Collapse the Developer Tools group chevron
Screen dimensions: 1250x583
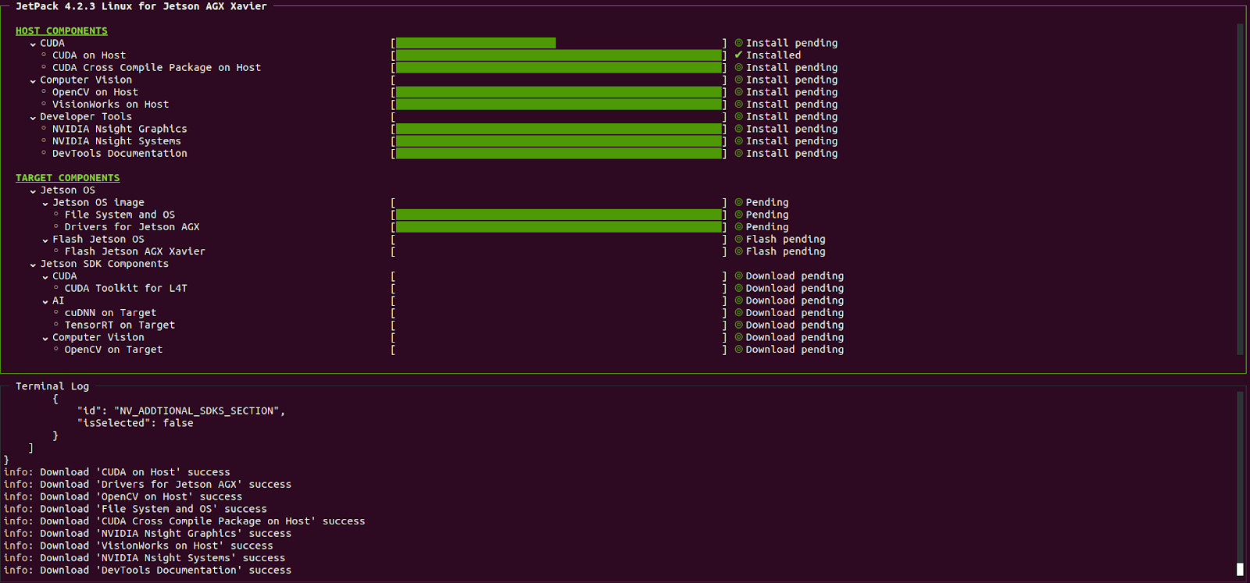click(33, 117)
